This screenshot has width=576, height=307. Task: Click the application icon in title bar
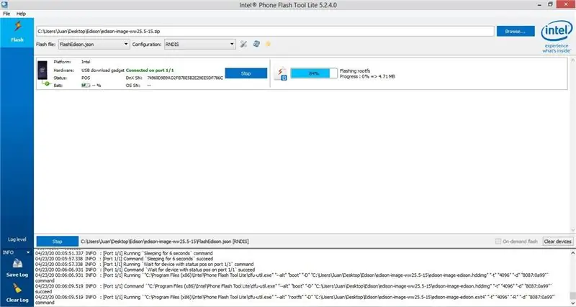(4, 4)
